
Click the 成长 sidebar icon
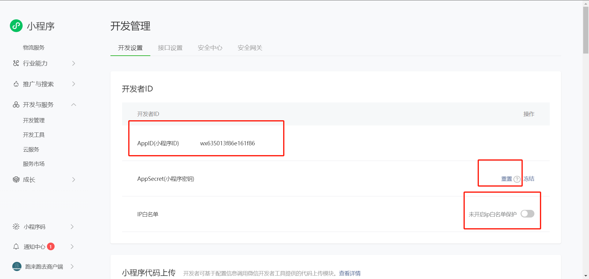click(16, 180)
